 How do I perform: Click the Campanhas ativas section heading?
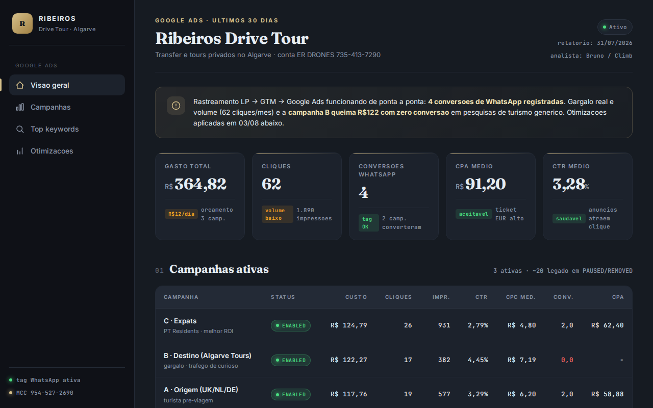pos(219,269)
